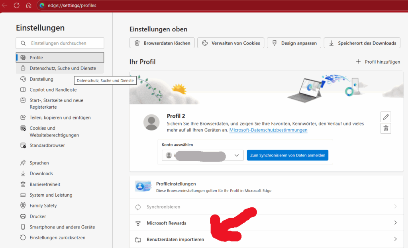The width and height of the screenshot is (408, 248).
Task: Click the Drucker printer icon
Action: coord(23,216)
